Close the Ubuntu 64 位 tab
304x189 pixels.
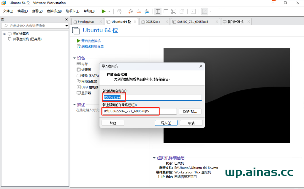pos(135,22)
